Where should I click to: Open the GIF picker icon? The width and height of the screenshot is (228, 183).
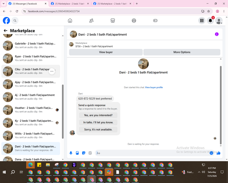pyautogui.click(x=90, y=153)
